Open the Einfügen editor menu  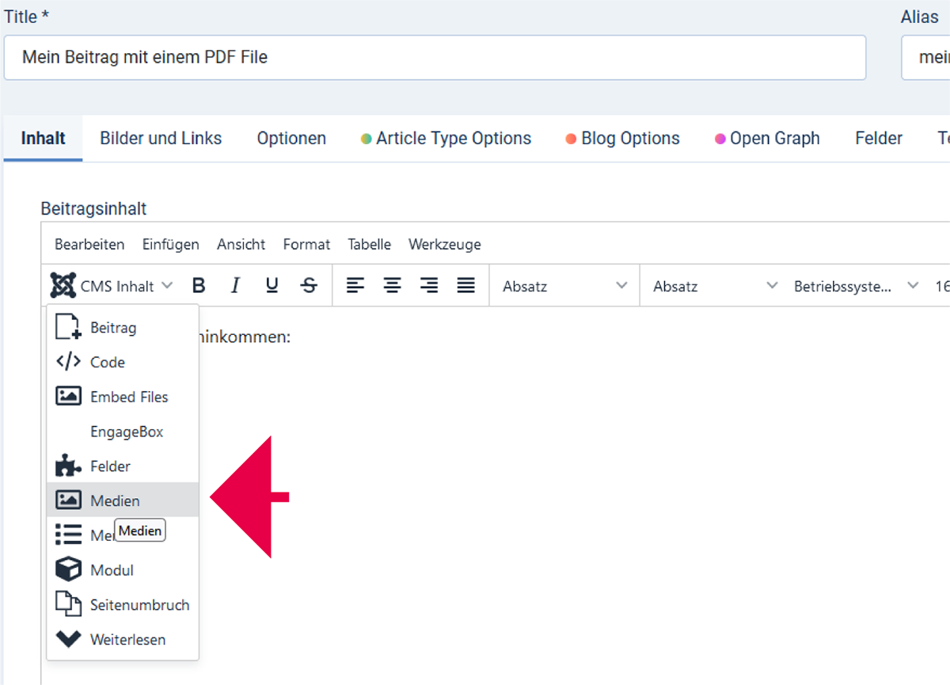click(170, 245)
